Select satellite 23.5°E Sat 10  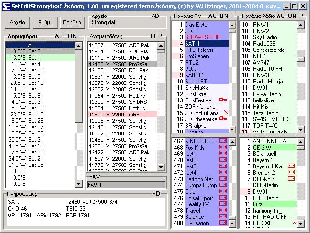pyautogui.click(x=40, y=115)
